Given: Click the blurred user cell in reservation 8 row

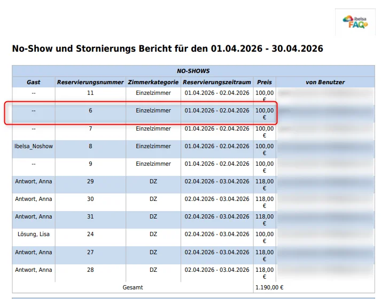Looking at the screenshot, I should click(x=325, y=149).
